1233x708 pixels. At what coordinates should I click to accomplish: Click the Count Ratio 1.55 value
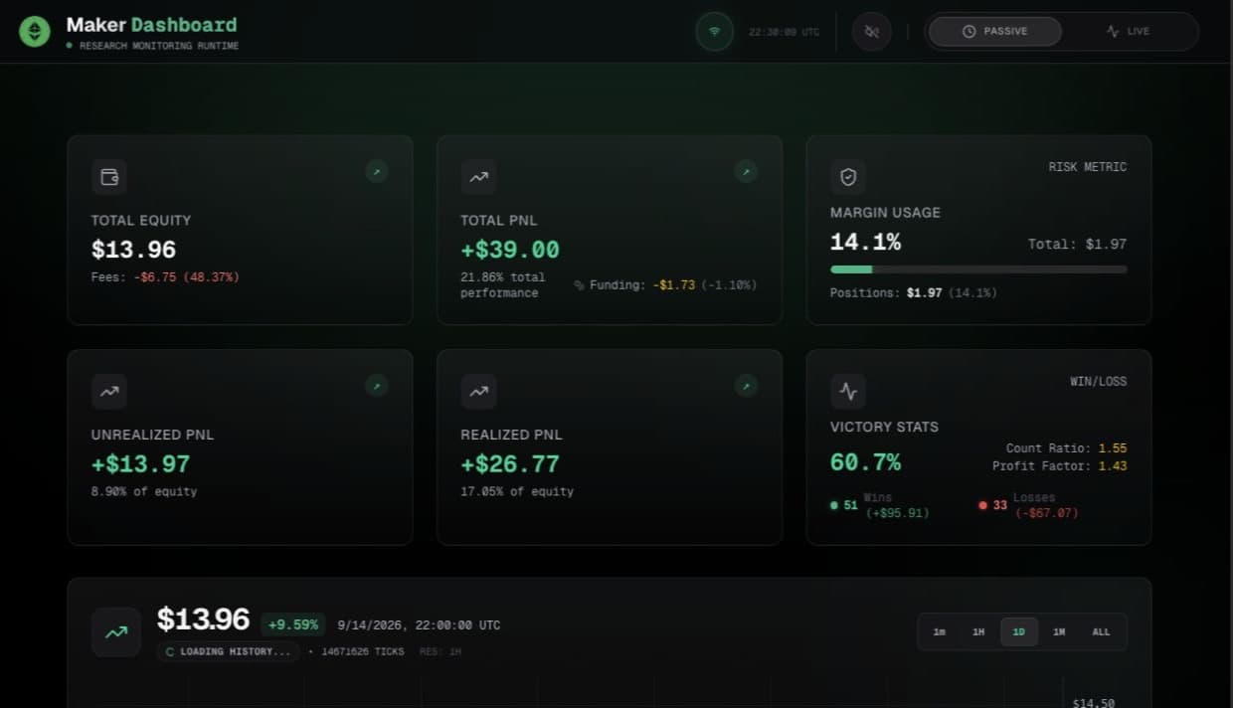[x=1113, y=448]
